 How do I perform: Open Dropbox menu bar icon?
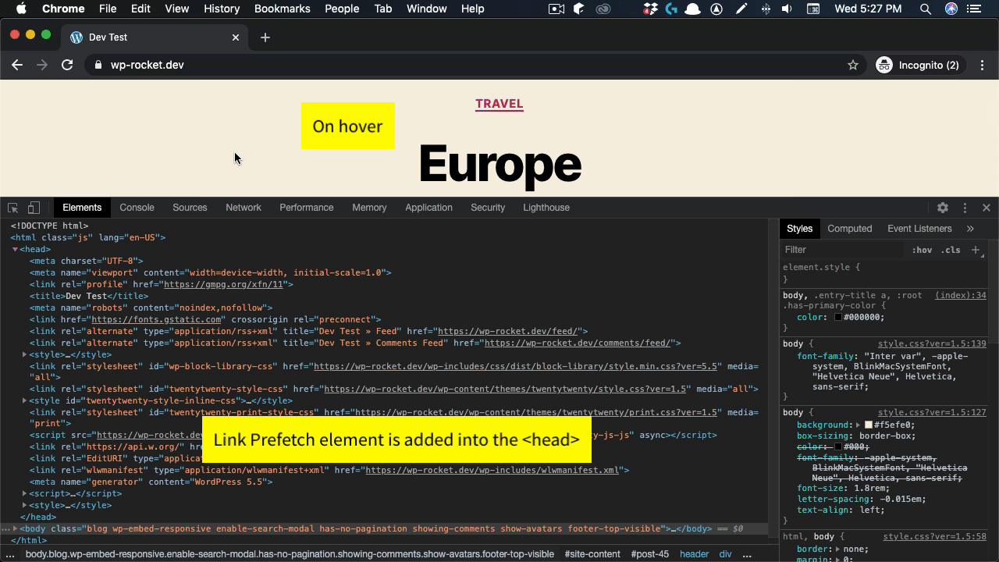(x=650, y=9)
